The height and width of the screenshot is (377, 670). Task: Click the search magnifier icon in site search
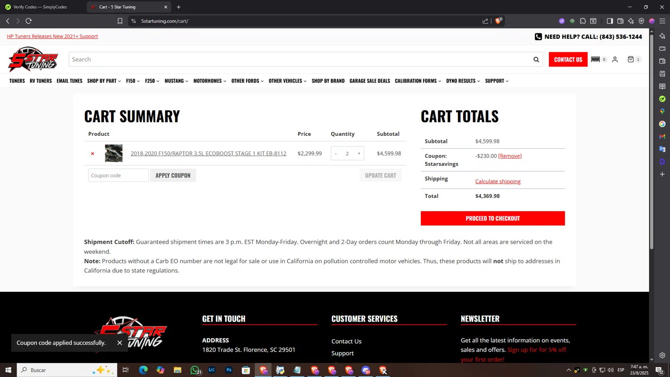pos(536,59)
